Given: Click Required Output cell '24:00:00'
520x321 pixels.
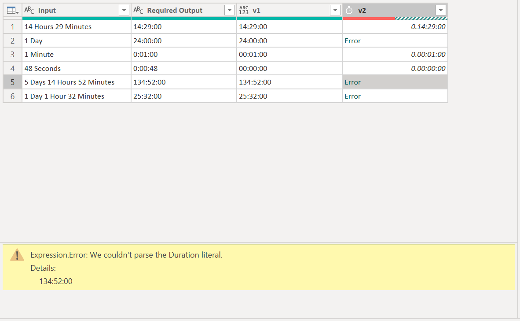Looking at the screenshot, I should click(184, 41).
